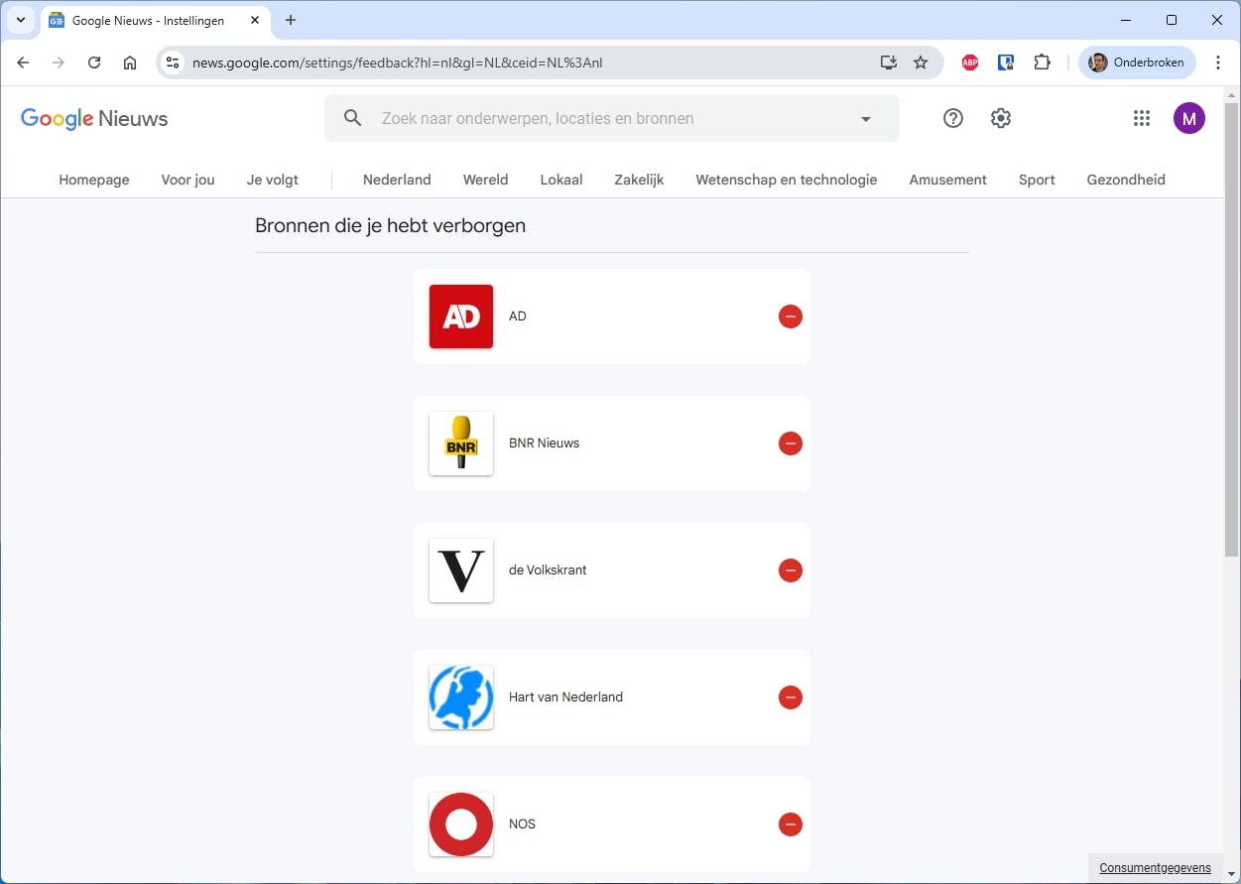1241x884 pixels.
Task: Click the address bar URL
Action: (x=397, y=63)
